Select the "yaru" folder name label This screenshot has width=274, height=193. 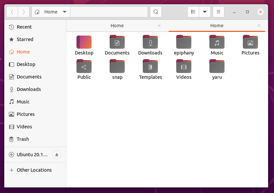pos(217,77)
